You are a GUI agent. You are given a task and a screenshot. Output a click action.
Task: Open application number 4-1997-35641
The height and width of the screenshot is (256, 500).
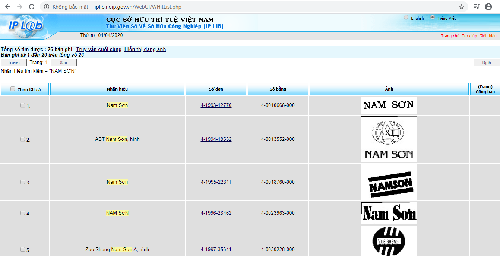[x=216, y=249]
